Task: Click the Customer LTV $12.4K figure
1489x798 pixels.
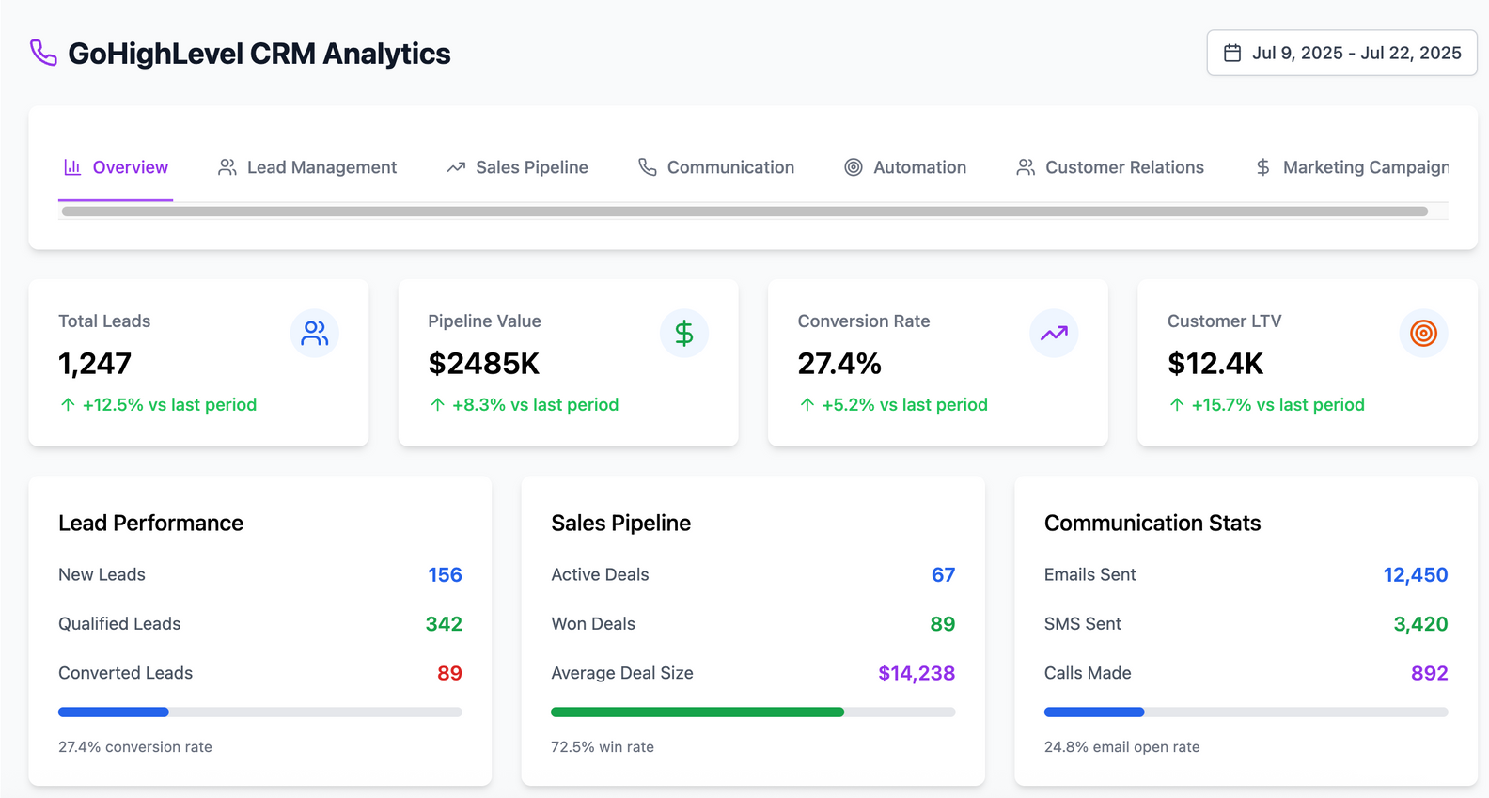Action: click(x=1215, y=364)
